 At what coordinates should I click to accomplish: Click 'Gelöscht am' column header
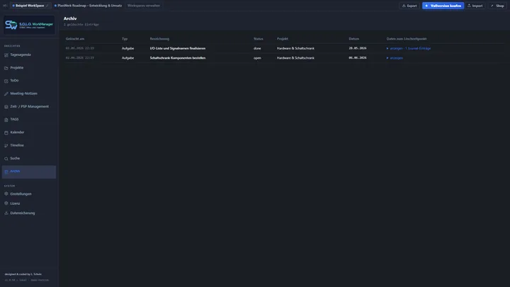75,39
